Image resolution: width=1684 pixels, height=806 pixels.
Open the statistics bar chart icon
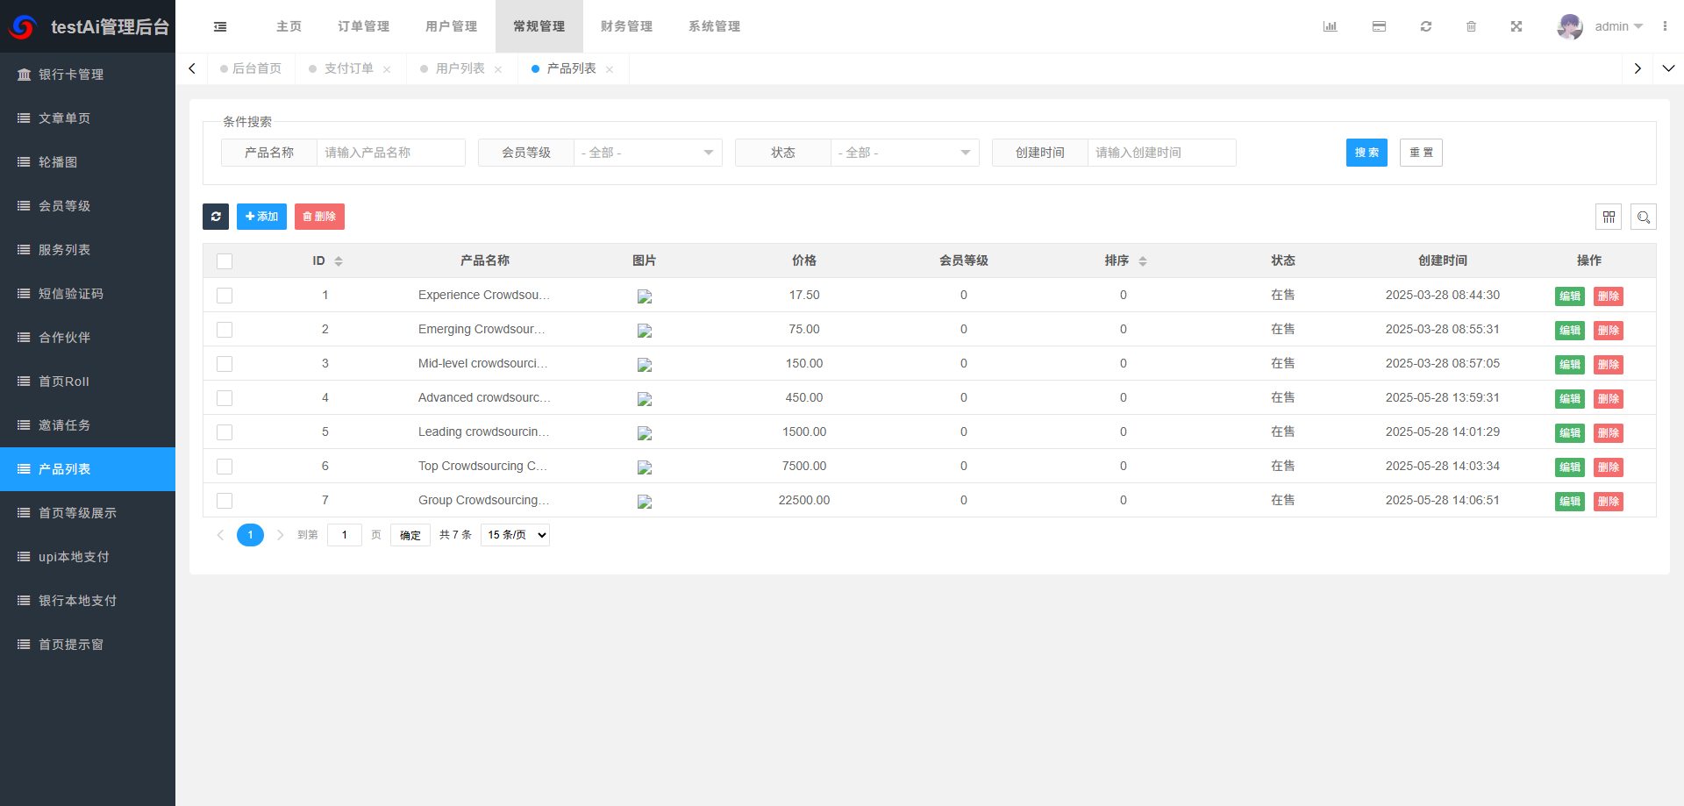click(1330, 26)
